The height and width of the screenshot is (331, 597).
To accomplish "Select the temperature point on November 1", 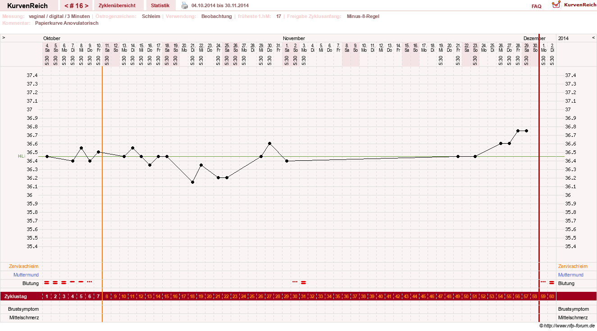I will coord(287,161).
